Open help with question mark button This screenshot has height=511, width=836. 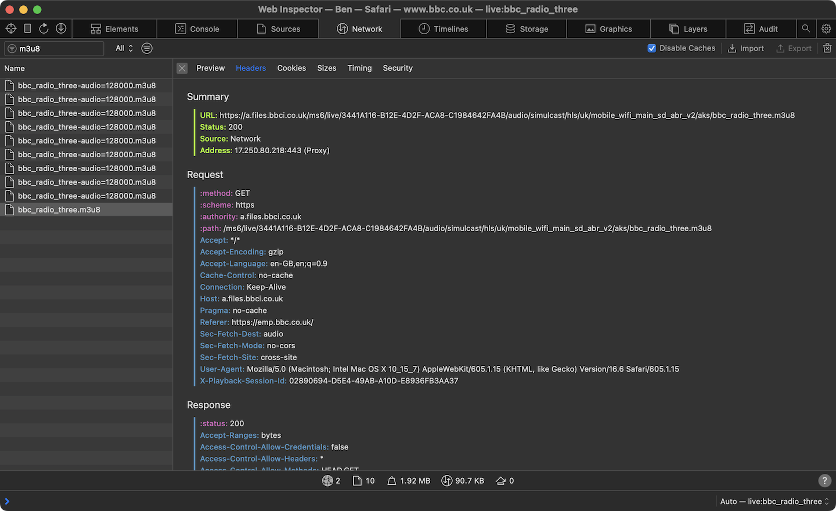click(824, 481)
